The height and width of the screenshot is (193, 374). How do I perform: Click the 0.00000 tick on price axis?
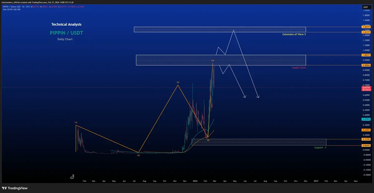point(367,155)
